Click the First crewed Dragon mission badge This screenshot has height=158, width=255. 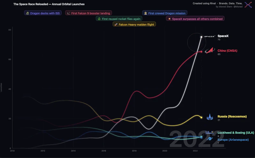[x=165, y=13]
